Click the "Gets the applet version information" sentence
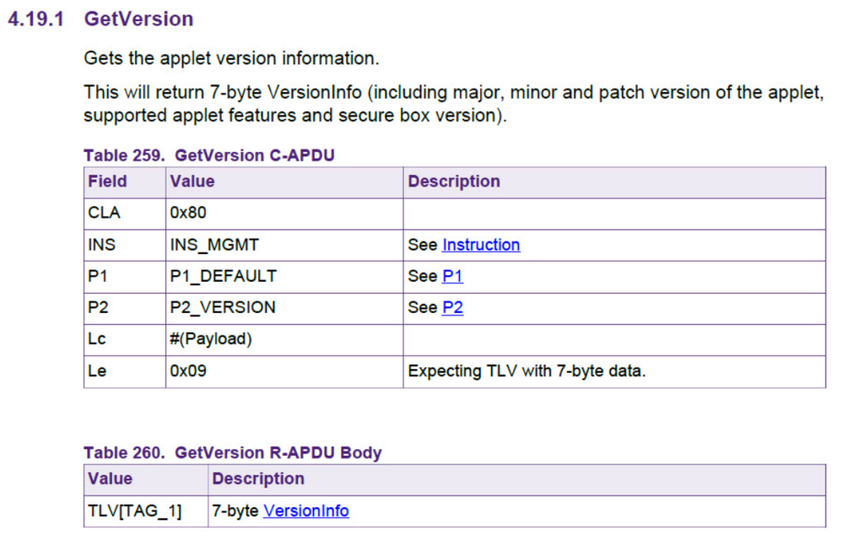843x541 pixels. tap(230, 59)
